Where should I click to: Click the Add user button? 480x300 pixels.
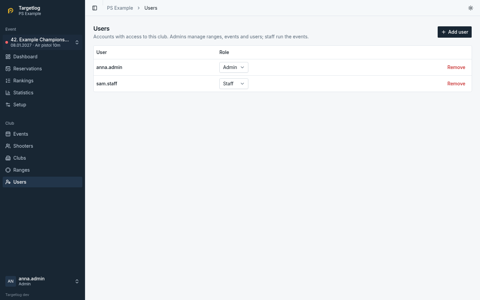coord(455,32)
